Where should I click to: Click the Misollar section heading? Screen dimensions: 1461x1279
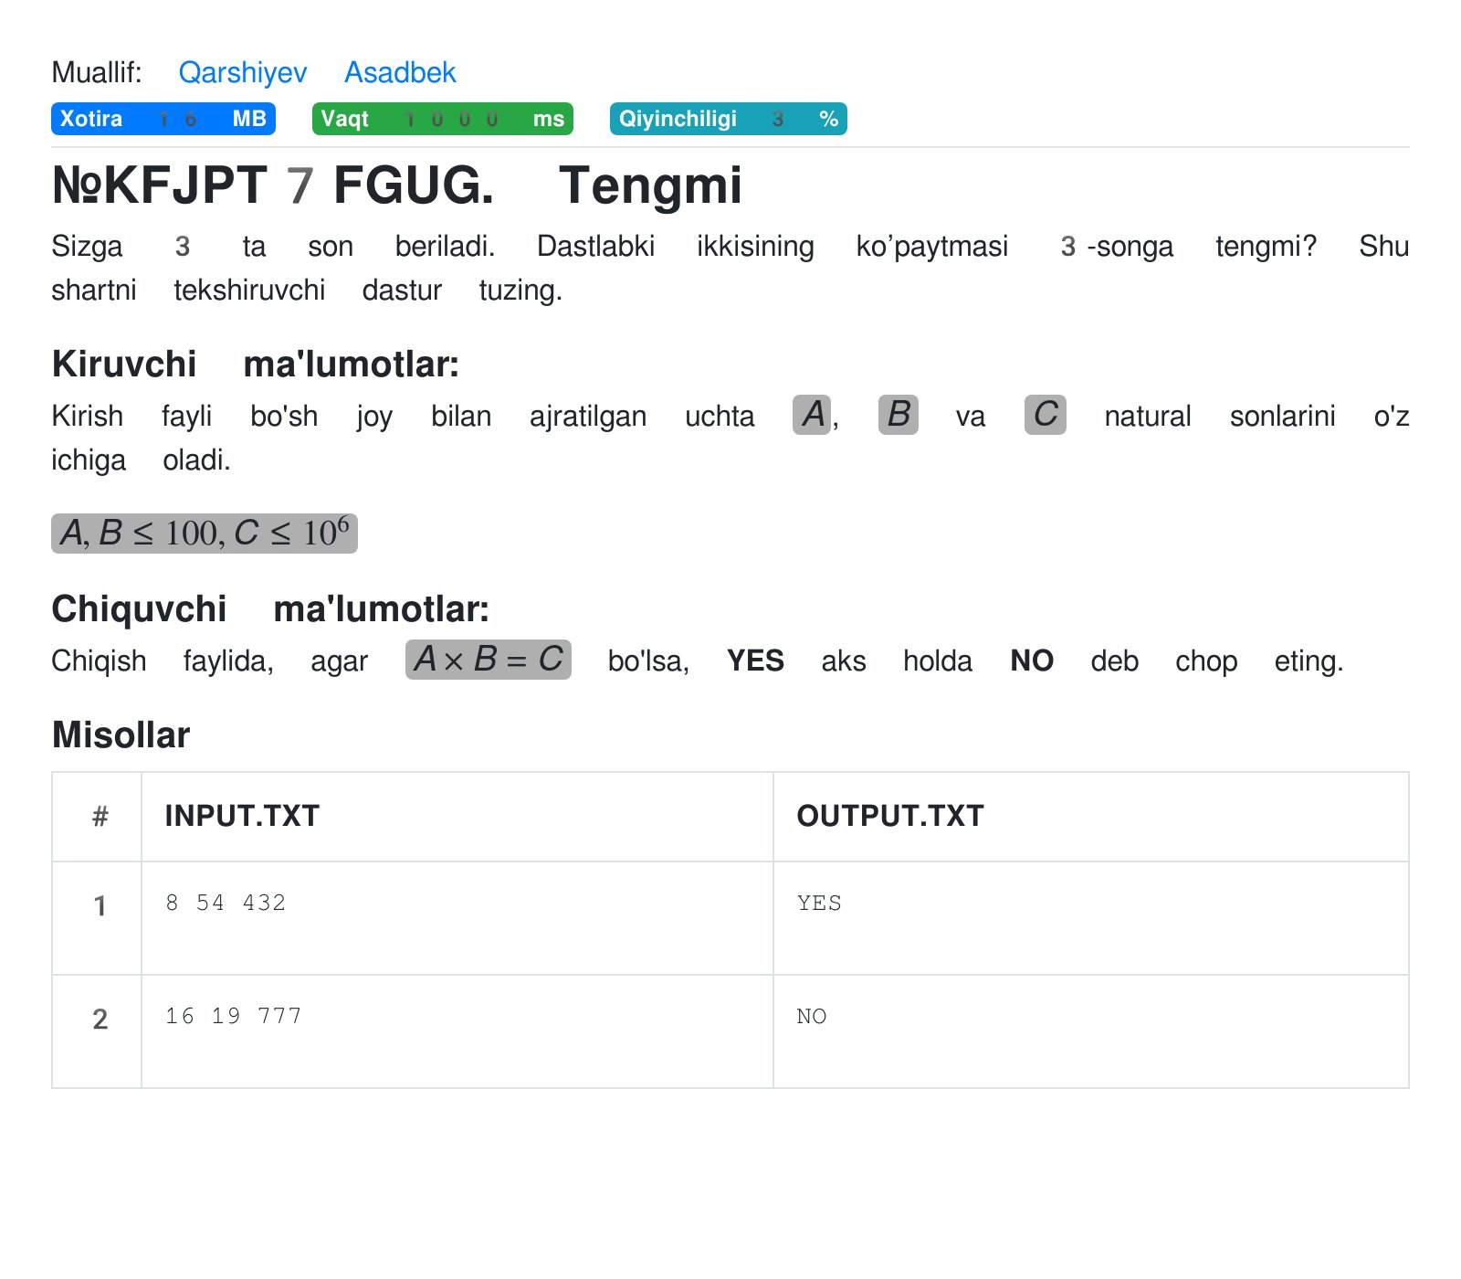coord(121,735)
